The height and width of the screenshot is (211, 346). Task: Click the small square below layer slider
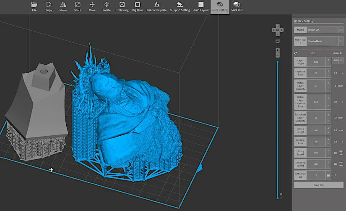pos(281,195)
